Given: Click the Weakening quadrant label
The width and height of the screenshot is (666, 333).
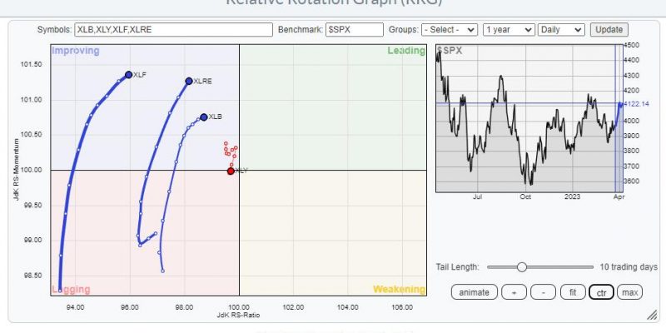Looking at the screenshot, I should pyautogui.click(x=400, y=290).
